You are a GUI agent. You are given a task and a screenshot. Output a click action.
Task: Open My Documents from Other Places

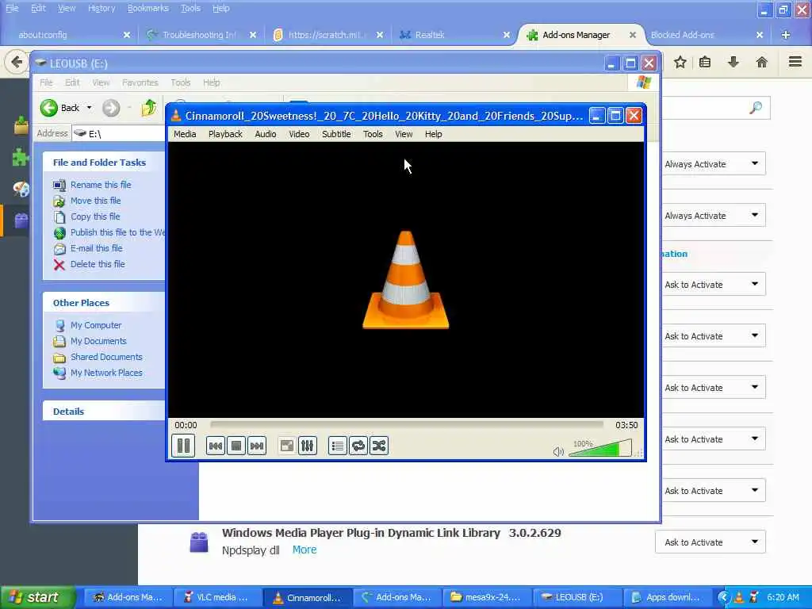(x=98, y=341)
